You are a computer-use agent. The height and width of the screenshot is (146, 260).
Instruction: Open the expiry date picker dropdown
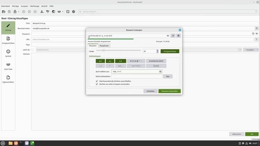pos(240,50)
